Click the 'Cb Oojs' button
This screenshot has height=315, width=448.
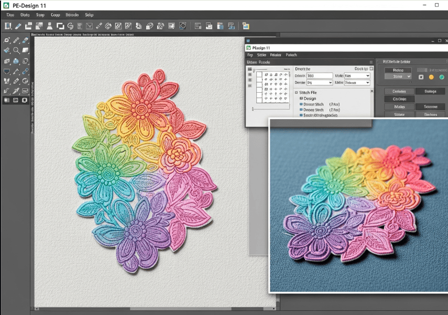pos(399,99)
